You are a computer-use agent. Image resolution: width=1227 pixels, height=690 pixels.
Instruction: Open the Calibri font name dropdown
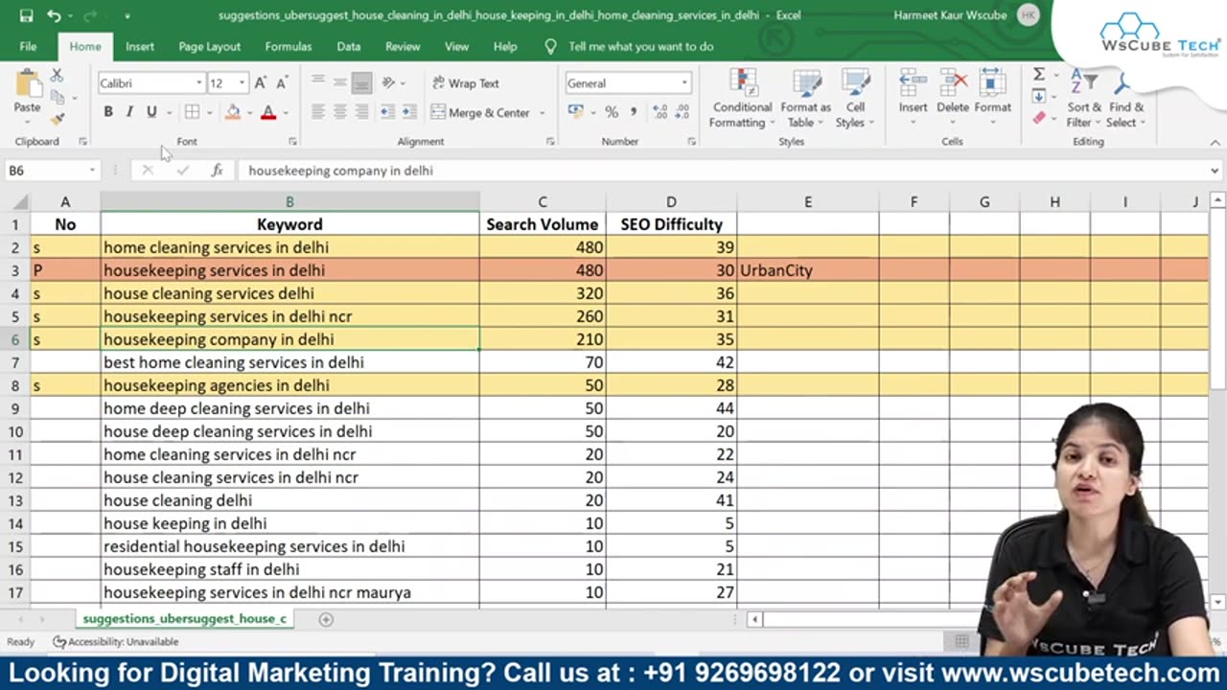tap(199, 83)
